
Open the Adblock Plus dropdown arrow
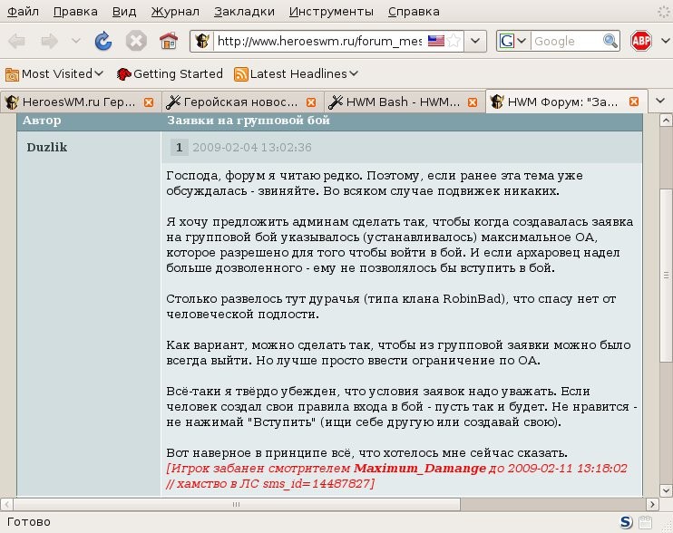pyautogui.click(x=665, y=41)
